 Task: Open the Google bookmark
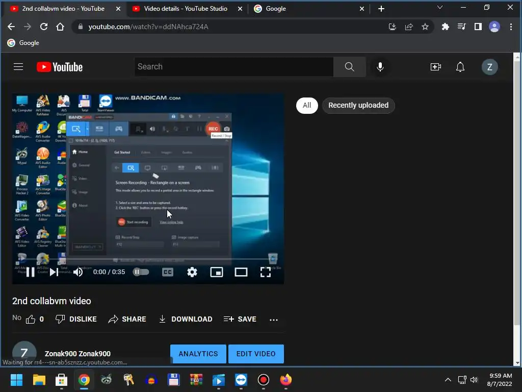coord(23,43)
